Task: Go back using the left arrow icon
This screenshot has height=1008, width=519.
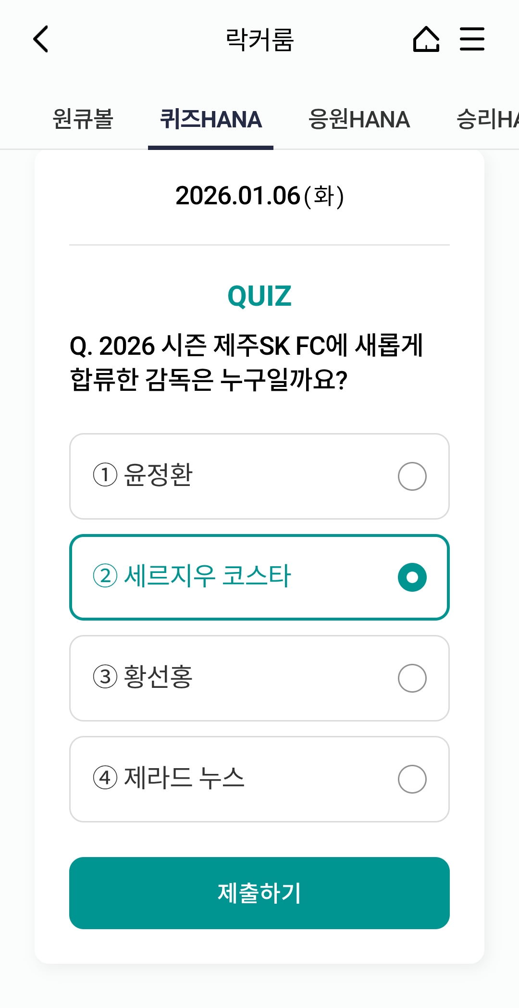Action: click(41, 39)
